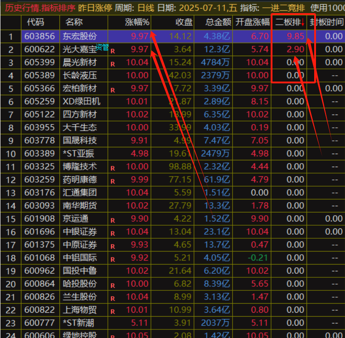The width and height of the screenshot is (345, 338).
Task: Select the 东宏股份 row
Action: point(80,36)
